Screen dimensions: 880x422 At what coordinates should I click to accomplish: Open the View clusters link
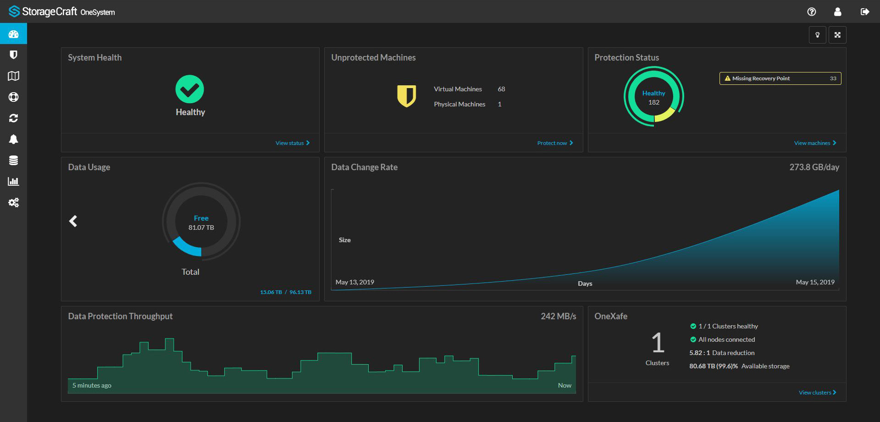[817, 393]
